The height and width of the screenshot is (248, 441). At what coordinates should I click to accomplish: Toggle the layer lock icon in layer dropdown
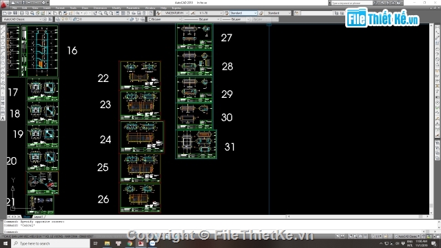pos(74,19)
